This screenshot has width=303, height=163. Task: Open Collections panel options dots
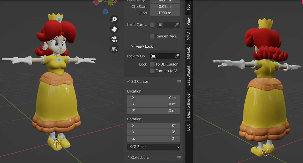tap(179, 157)
